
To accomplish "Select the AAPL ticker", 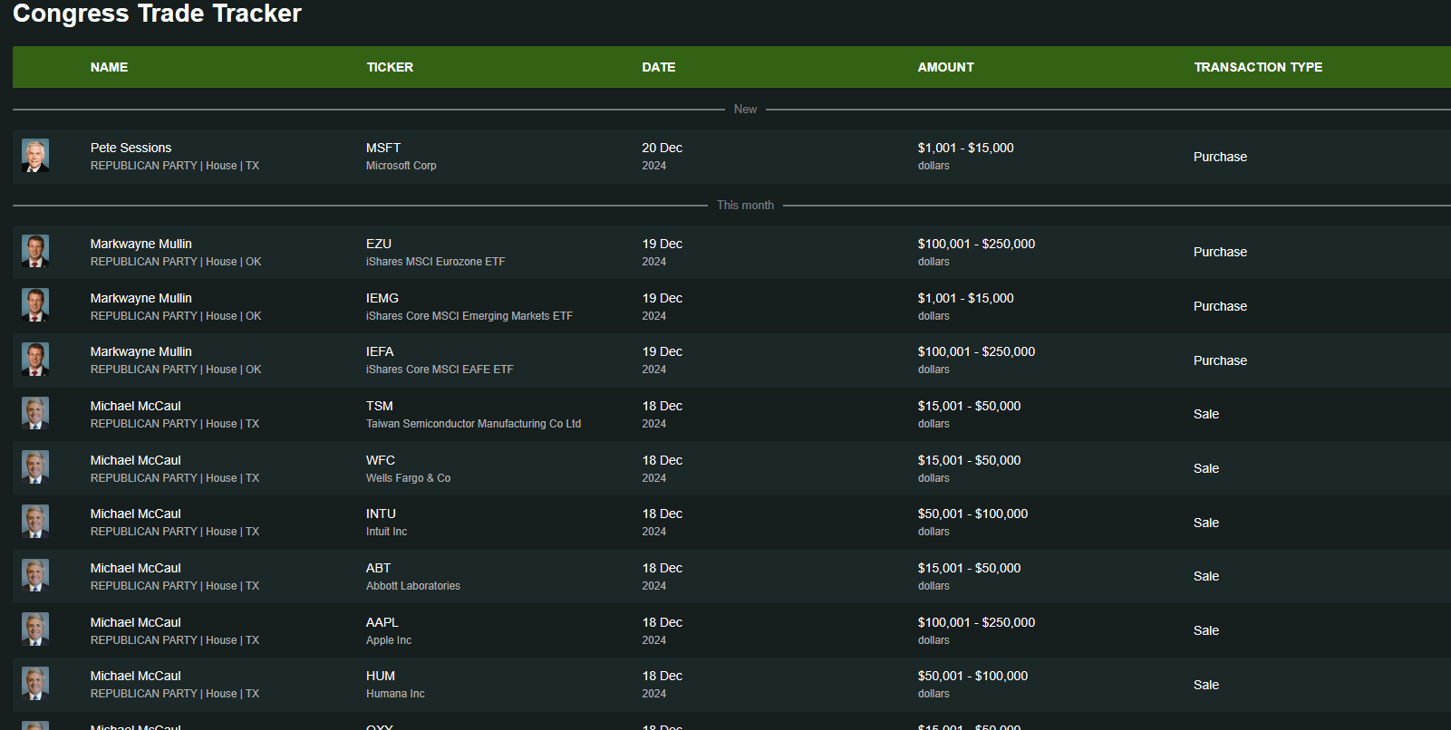I will point(382,622).
